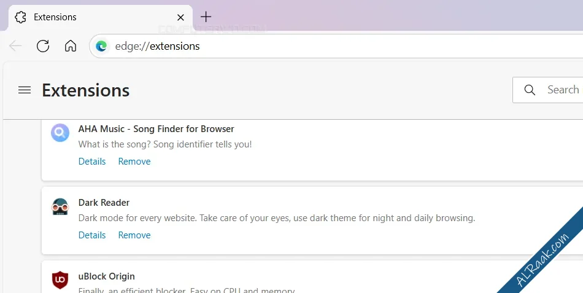Open Details for Dark Reader
This screenshot has width=583, height=293.
click(x=92, y=235)
